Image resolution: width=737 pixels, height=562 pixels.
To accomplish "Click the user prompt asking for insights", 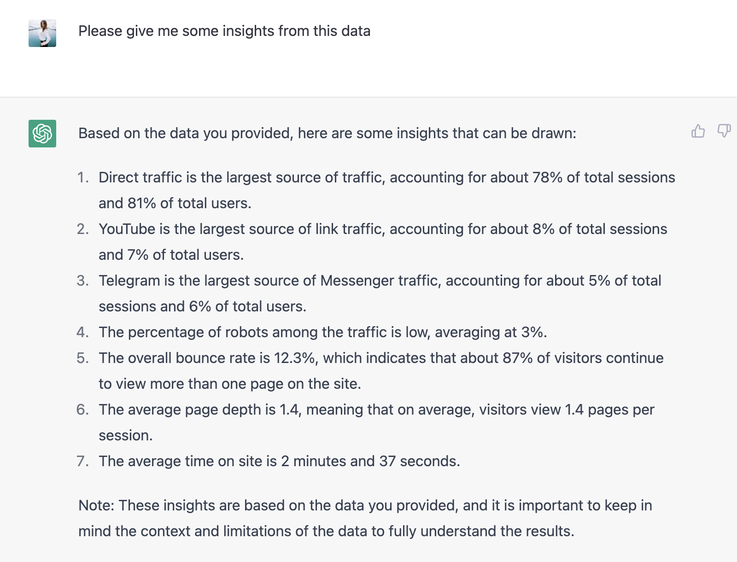I will pos(224,31).
